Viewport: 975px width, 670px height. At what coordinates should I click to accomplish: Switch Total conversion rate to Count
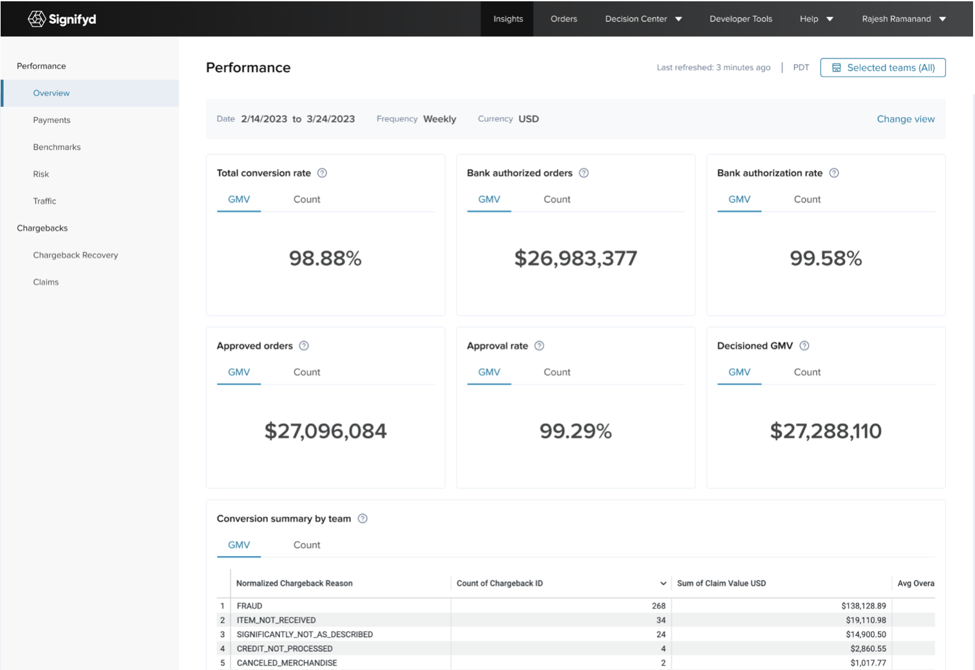pos(307,200)
